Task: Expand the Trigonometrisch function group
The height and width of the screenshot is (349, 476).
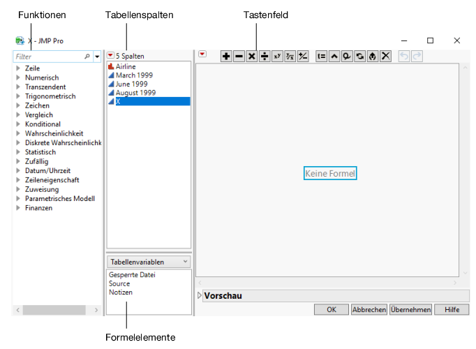Action: (18, 96)
